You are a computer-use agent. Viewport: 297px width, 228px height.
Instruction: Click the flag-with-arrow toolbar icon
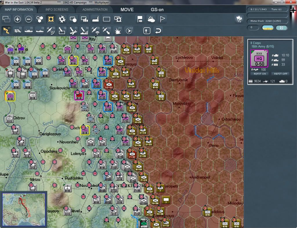tap(140, 19)
